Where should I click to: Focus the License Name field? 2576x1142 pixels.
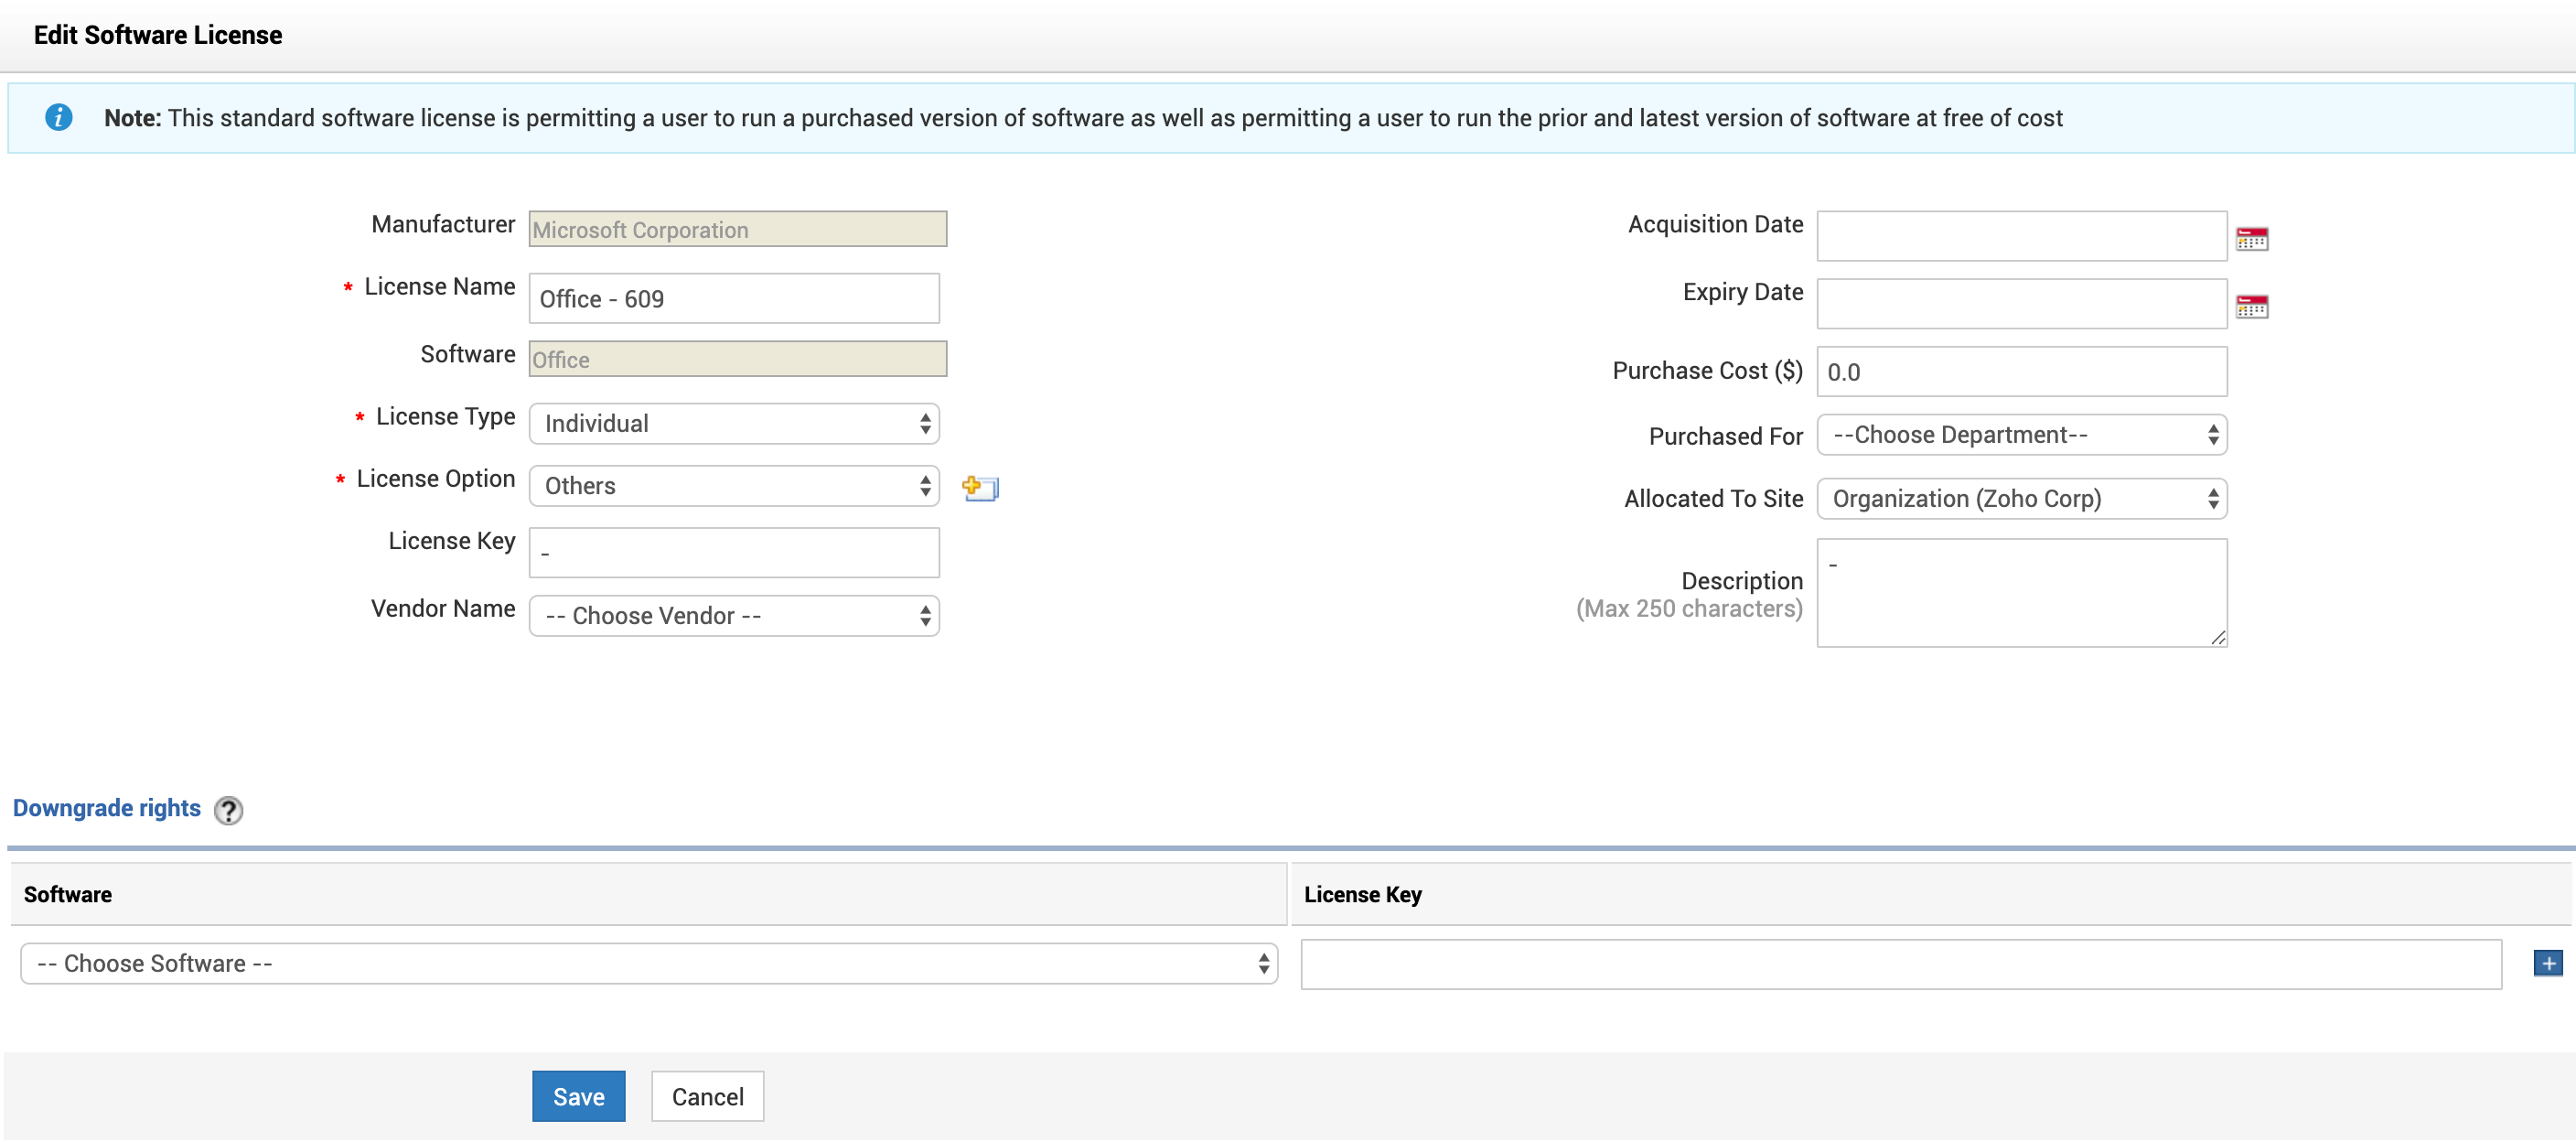733,299
